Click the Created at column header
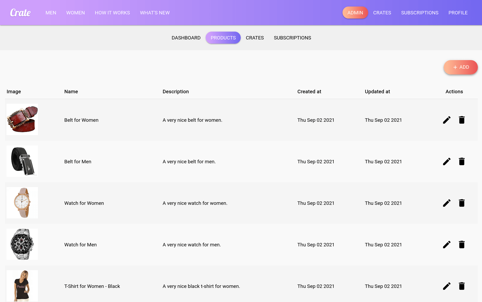The height and width of the screenshot is (302, 482). [x=309, y=92]
